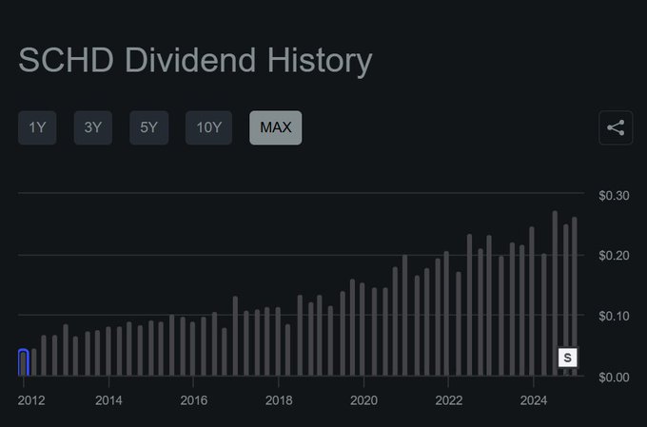Image resolution: width=647 pixels, height=427 pixels.
Task: Click the 2016 axis label
Action: (x=193, y=400)
